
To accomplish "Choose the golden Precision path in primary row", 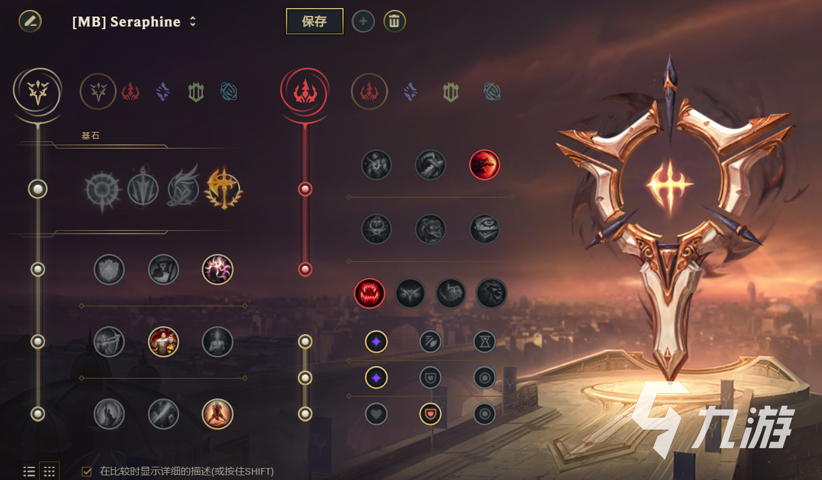I will coord(98,91).
